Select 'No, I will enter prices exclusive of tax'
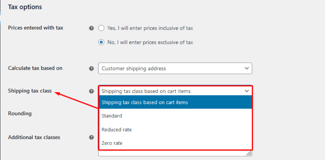The height and width of the screenshot is (160, 325). [x=101, y=43]
